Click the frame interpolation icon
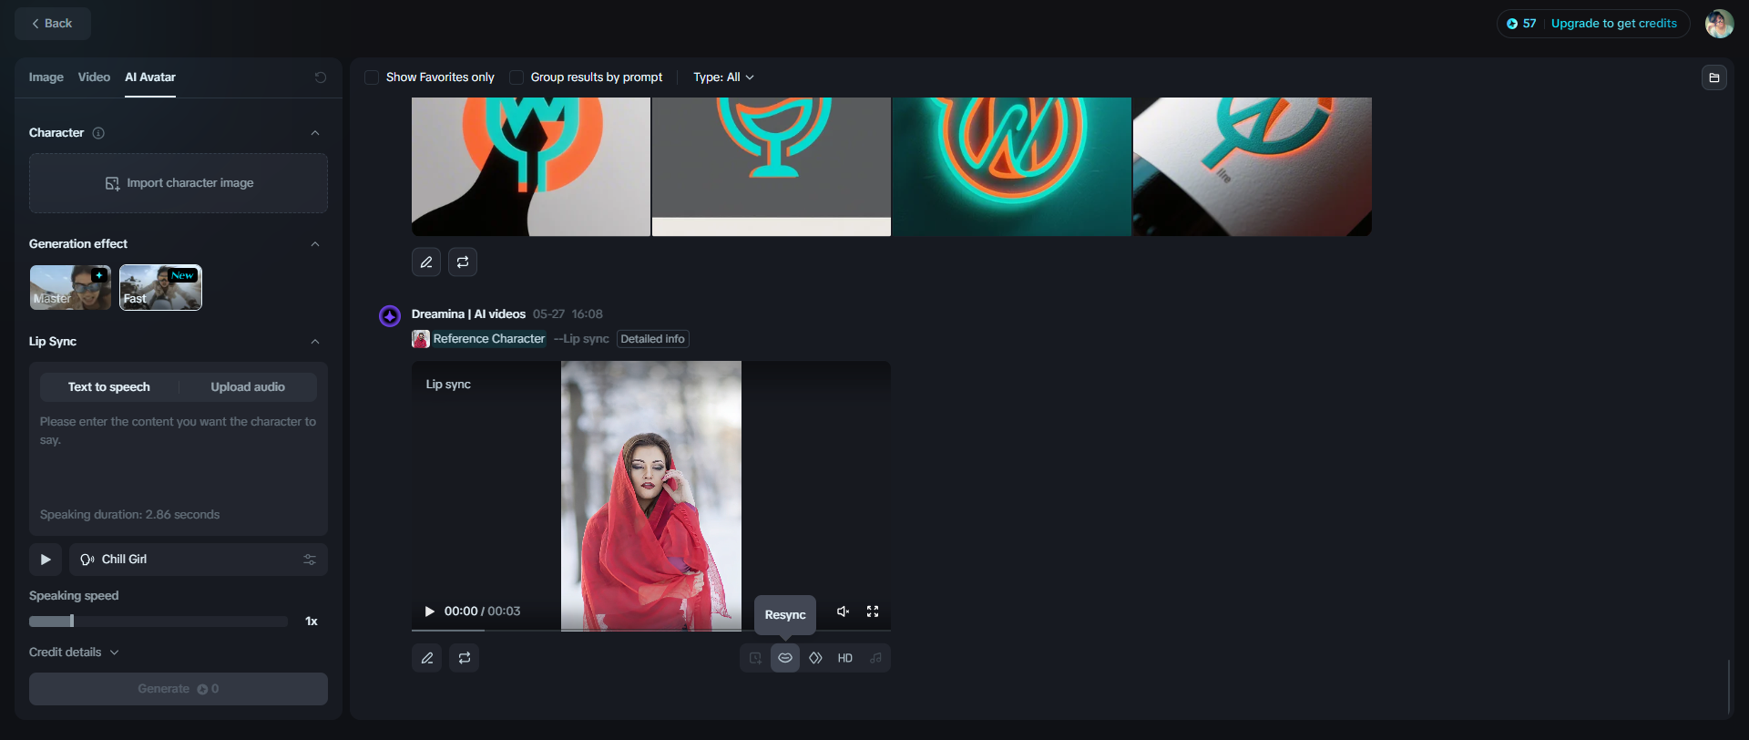Screen dimensions: 1749x740 point(815,658)
